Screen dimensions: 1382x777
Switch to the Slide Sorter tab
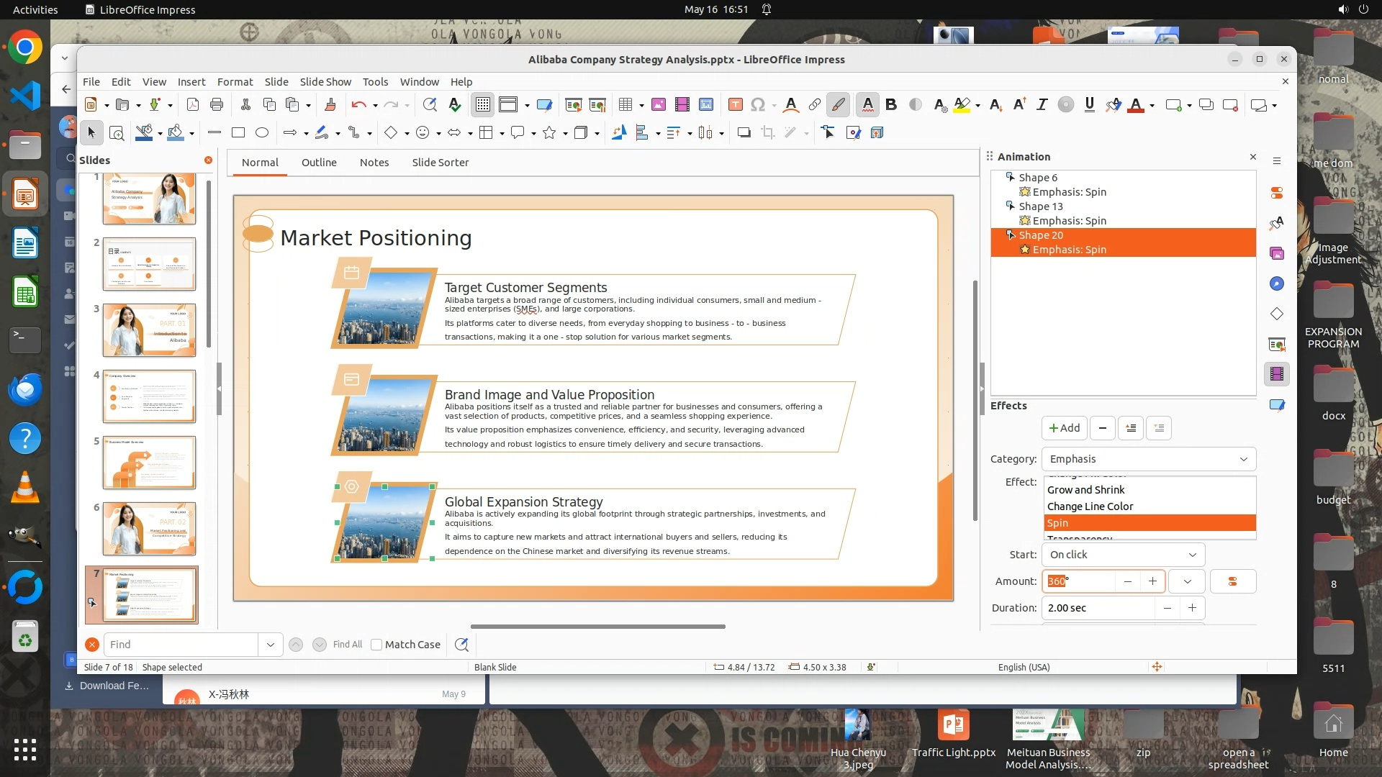coord(440,163)
